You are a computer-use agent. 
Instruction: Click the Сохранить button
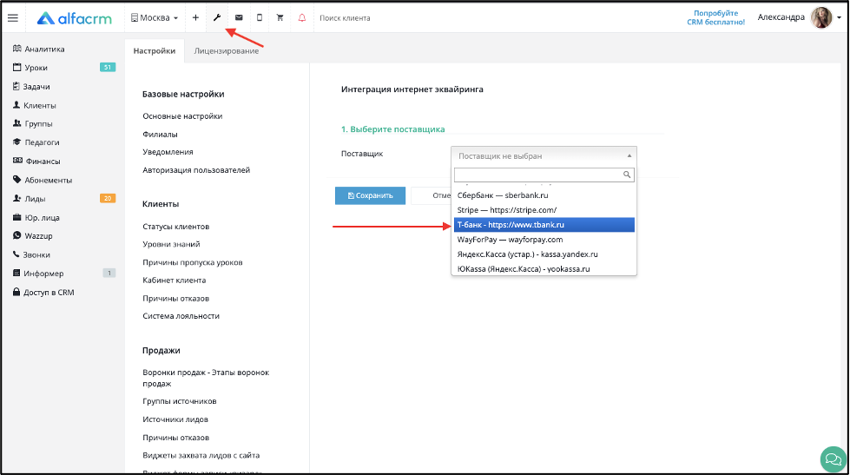(370, 195)
